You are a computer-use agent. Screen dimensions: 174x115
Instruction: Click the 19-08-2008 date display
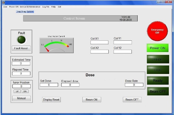[x=125, y=20]
